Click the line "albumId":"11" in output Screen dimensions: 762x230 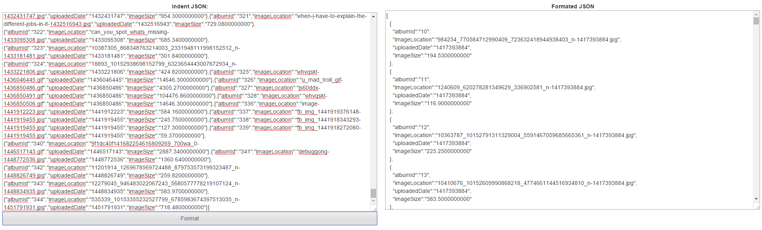[x=412, y=79]
